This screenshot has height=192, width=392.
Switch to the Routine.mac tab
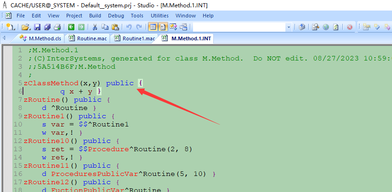pyautogui.click(x=87, y=38)
